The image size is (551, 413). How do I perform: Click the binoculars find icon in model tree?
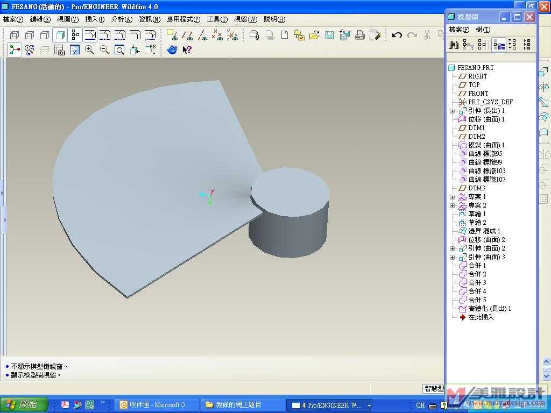tap(454, 45)
